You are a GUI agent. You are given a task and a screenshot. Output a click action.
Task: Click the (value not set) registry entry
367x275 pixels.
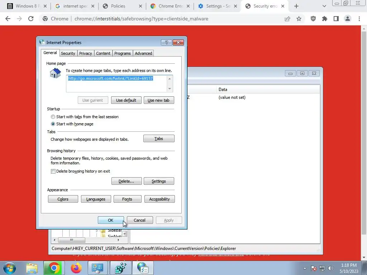point(232,97)
